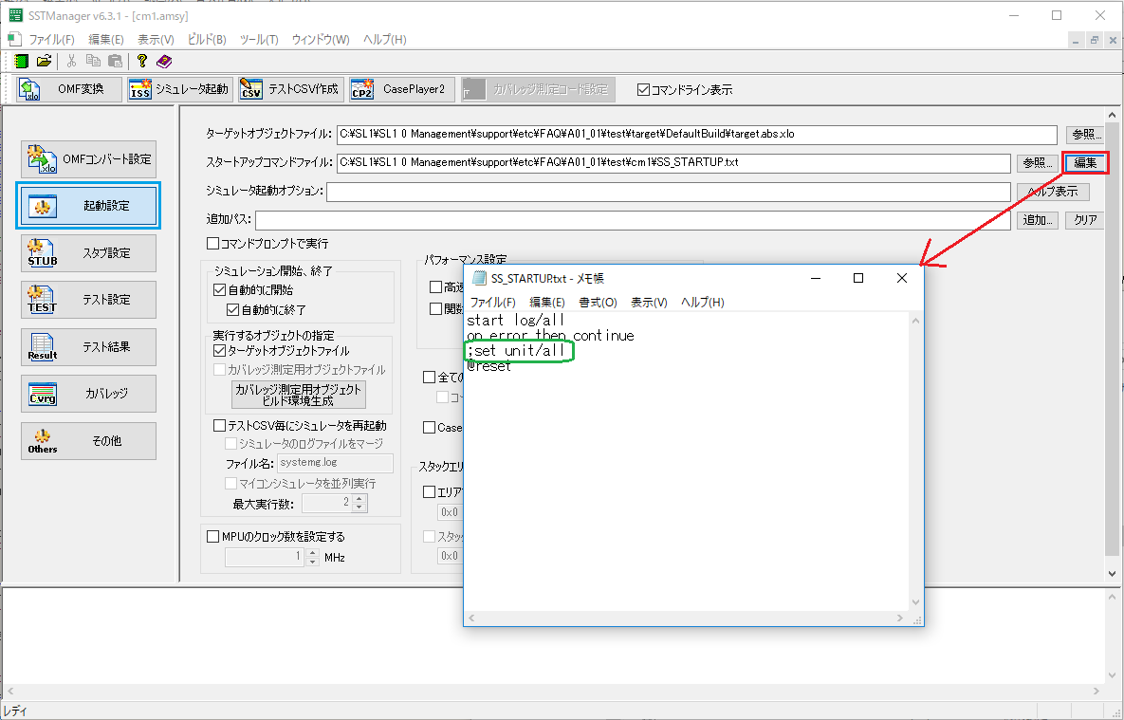This screenshot has width=1124, height=720.
Task: Open カバレッジ panel in sidebar
Action: [x=89, y=393]
